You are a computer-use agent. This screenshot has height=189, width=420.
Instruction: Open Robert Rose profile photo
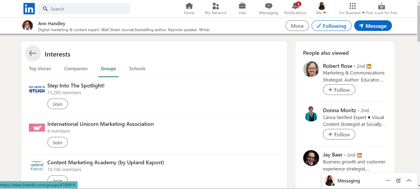point(311,69)
